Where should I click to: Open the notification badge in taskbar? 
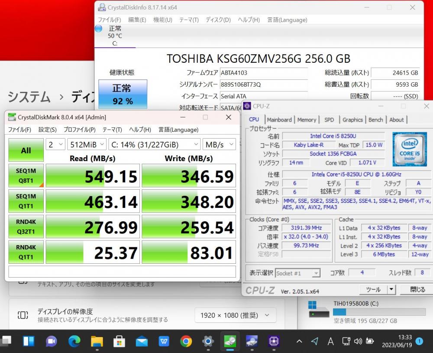419,341
